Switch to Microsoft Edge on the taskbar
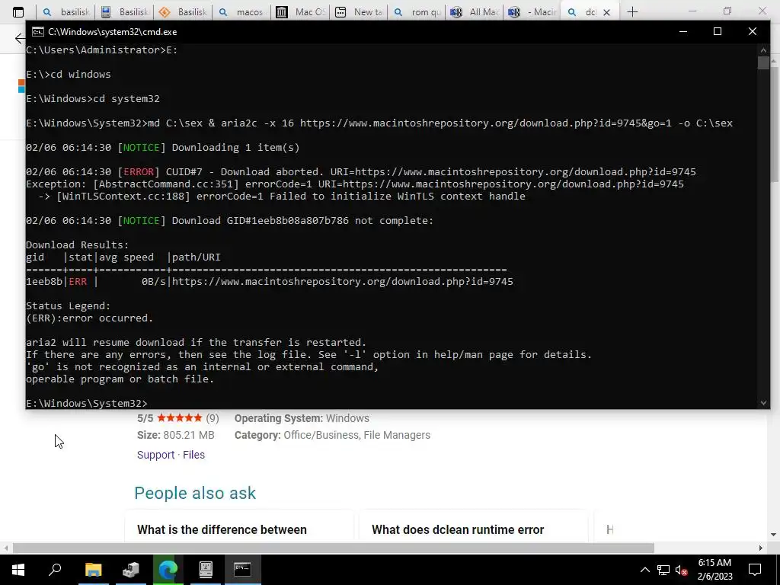The width and height of the screenshot is (780, 585). (168, 569)
